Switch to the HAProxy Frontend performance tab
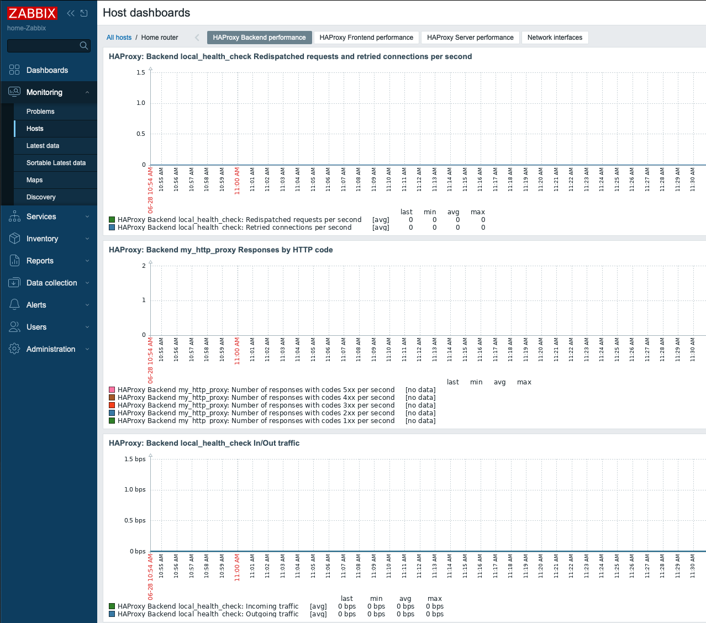 click(366, 37)
